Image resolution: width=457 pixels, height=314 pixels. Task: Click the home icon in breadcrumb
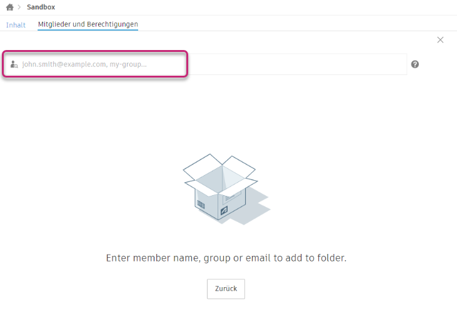click(9, 7)
